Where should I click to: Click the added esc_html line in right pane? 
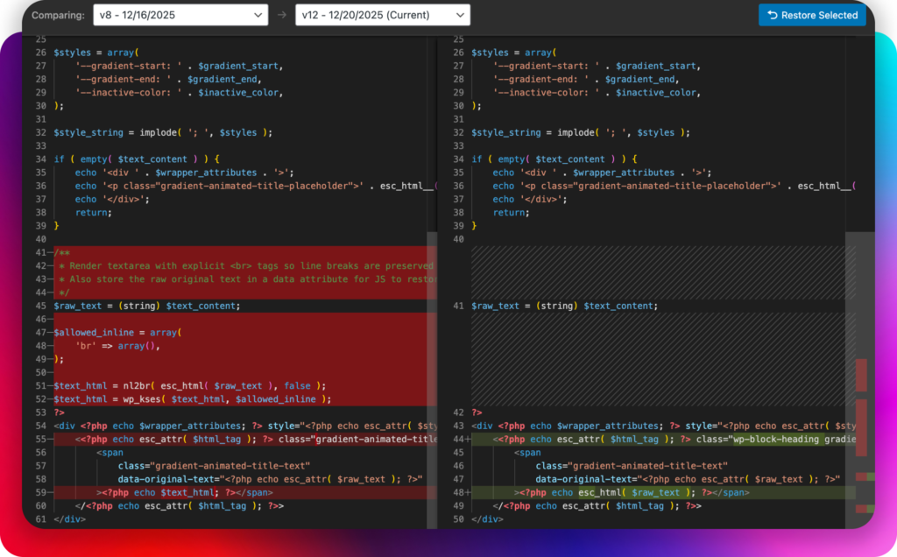613,492
